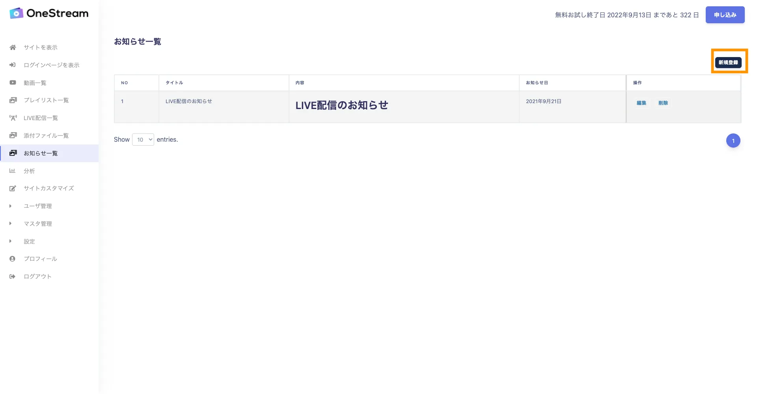Click the broadcast icon beside LIVE配信一覧
Viewport: 757px width, 394px height.
(13, 118)
